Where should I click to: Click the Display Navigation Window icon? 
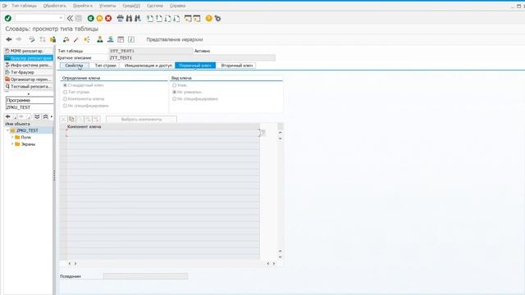pyautogui.click(x=110, y=39)
